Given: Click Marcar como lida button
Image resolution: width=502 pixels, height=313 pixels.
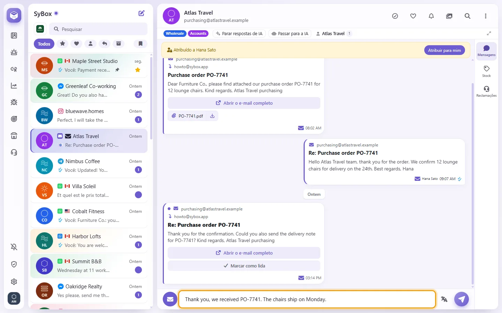Looking at the screenshot, I should pos(244,266).
